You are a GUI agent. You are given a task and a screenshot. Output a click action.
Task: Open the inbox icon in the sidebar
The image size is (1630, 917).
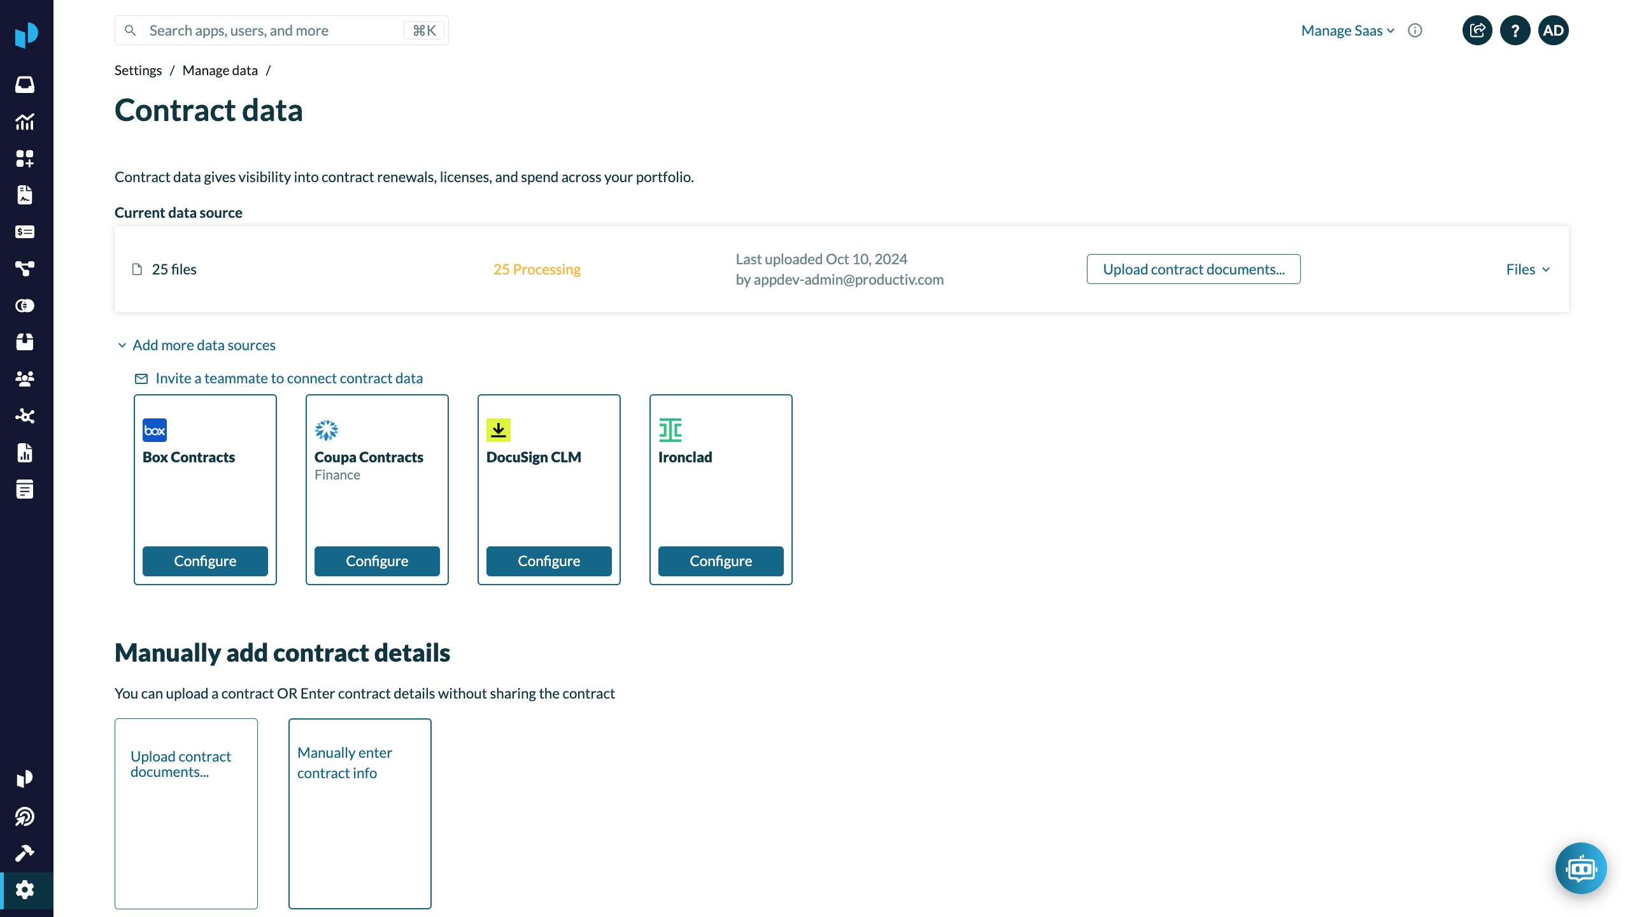[25, 85]
